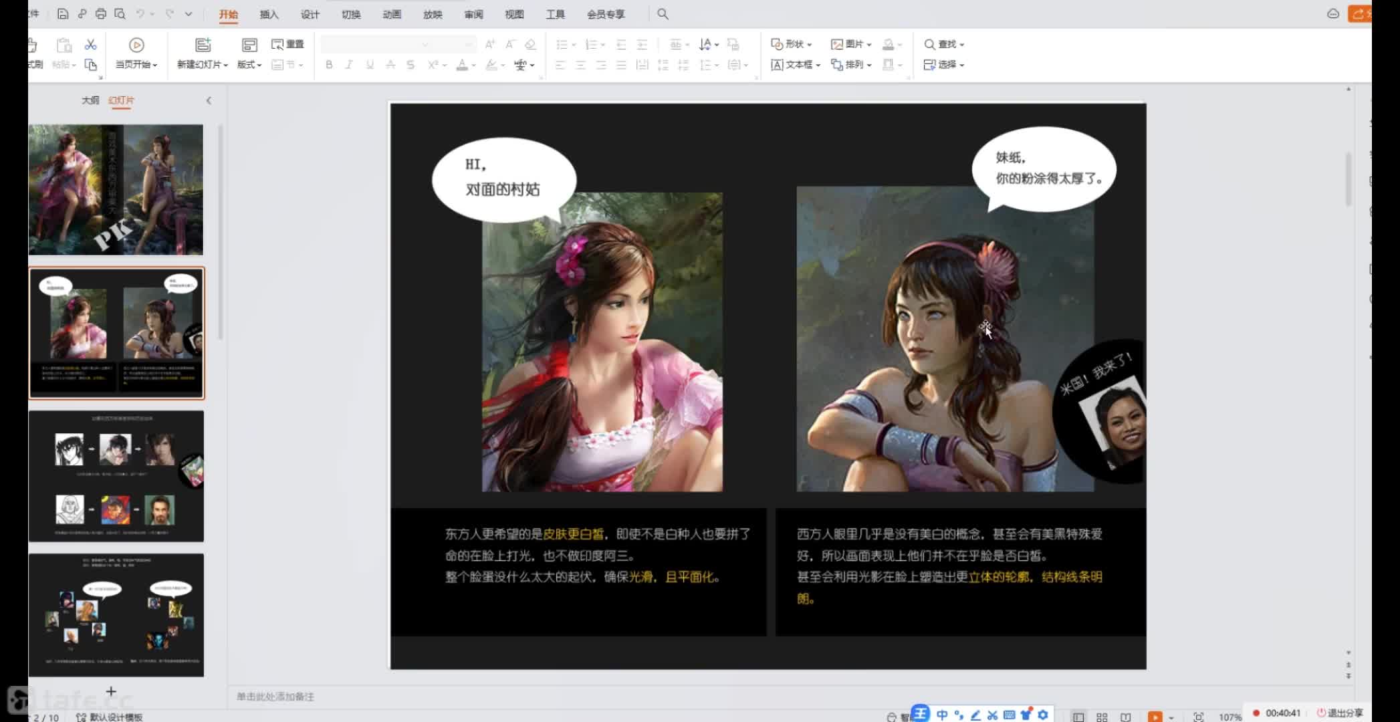Open the 当页开始 dropdown

click(136, 64)
